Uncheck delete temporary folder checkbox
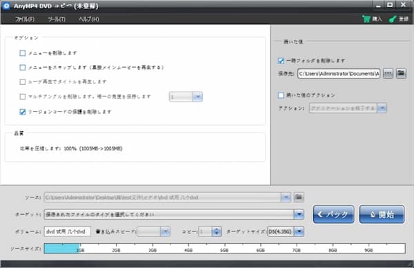The image size is (414, 268). click(281, 61)
